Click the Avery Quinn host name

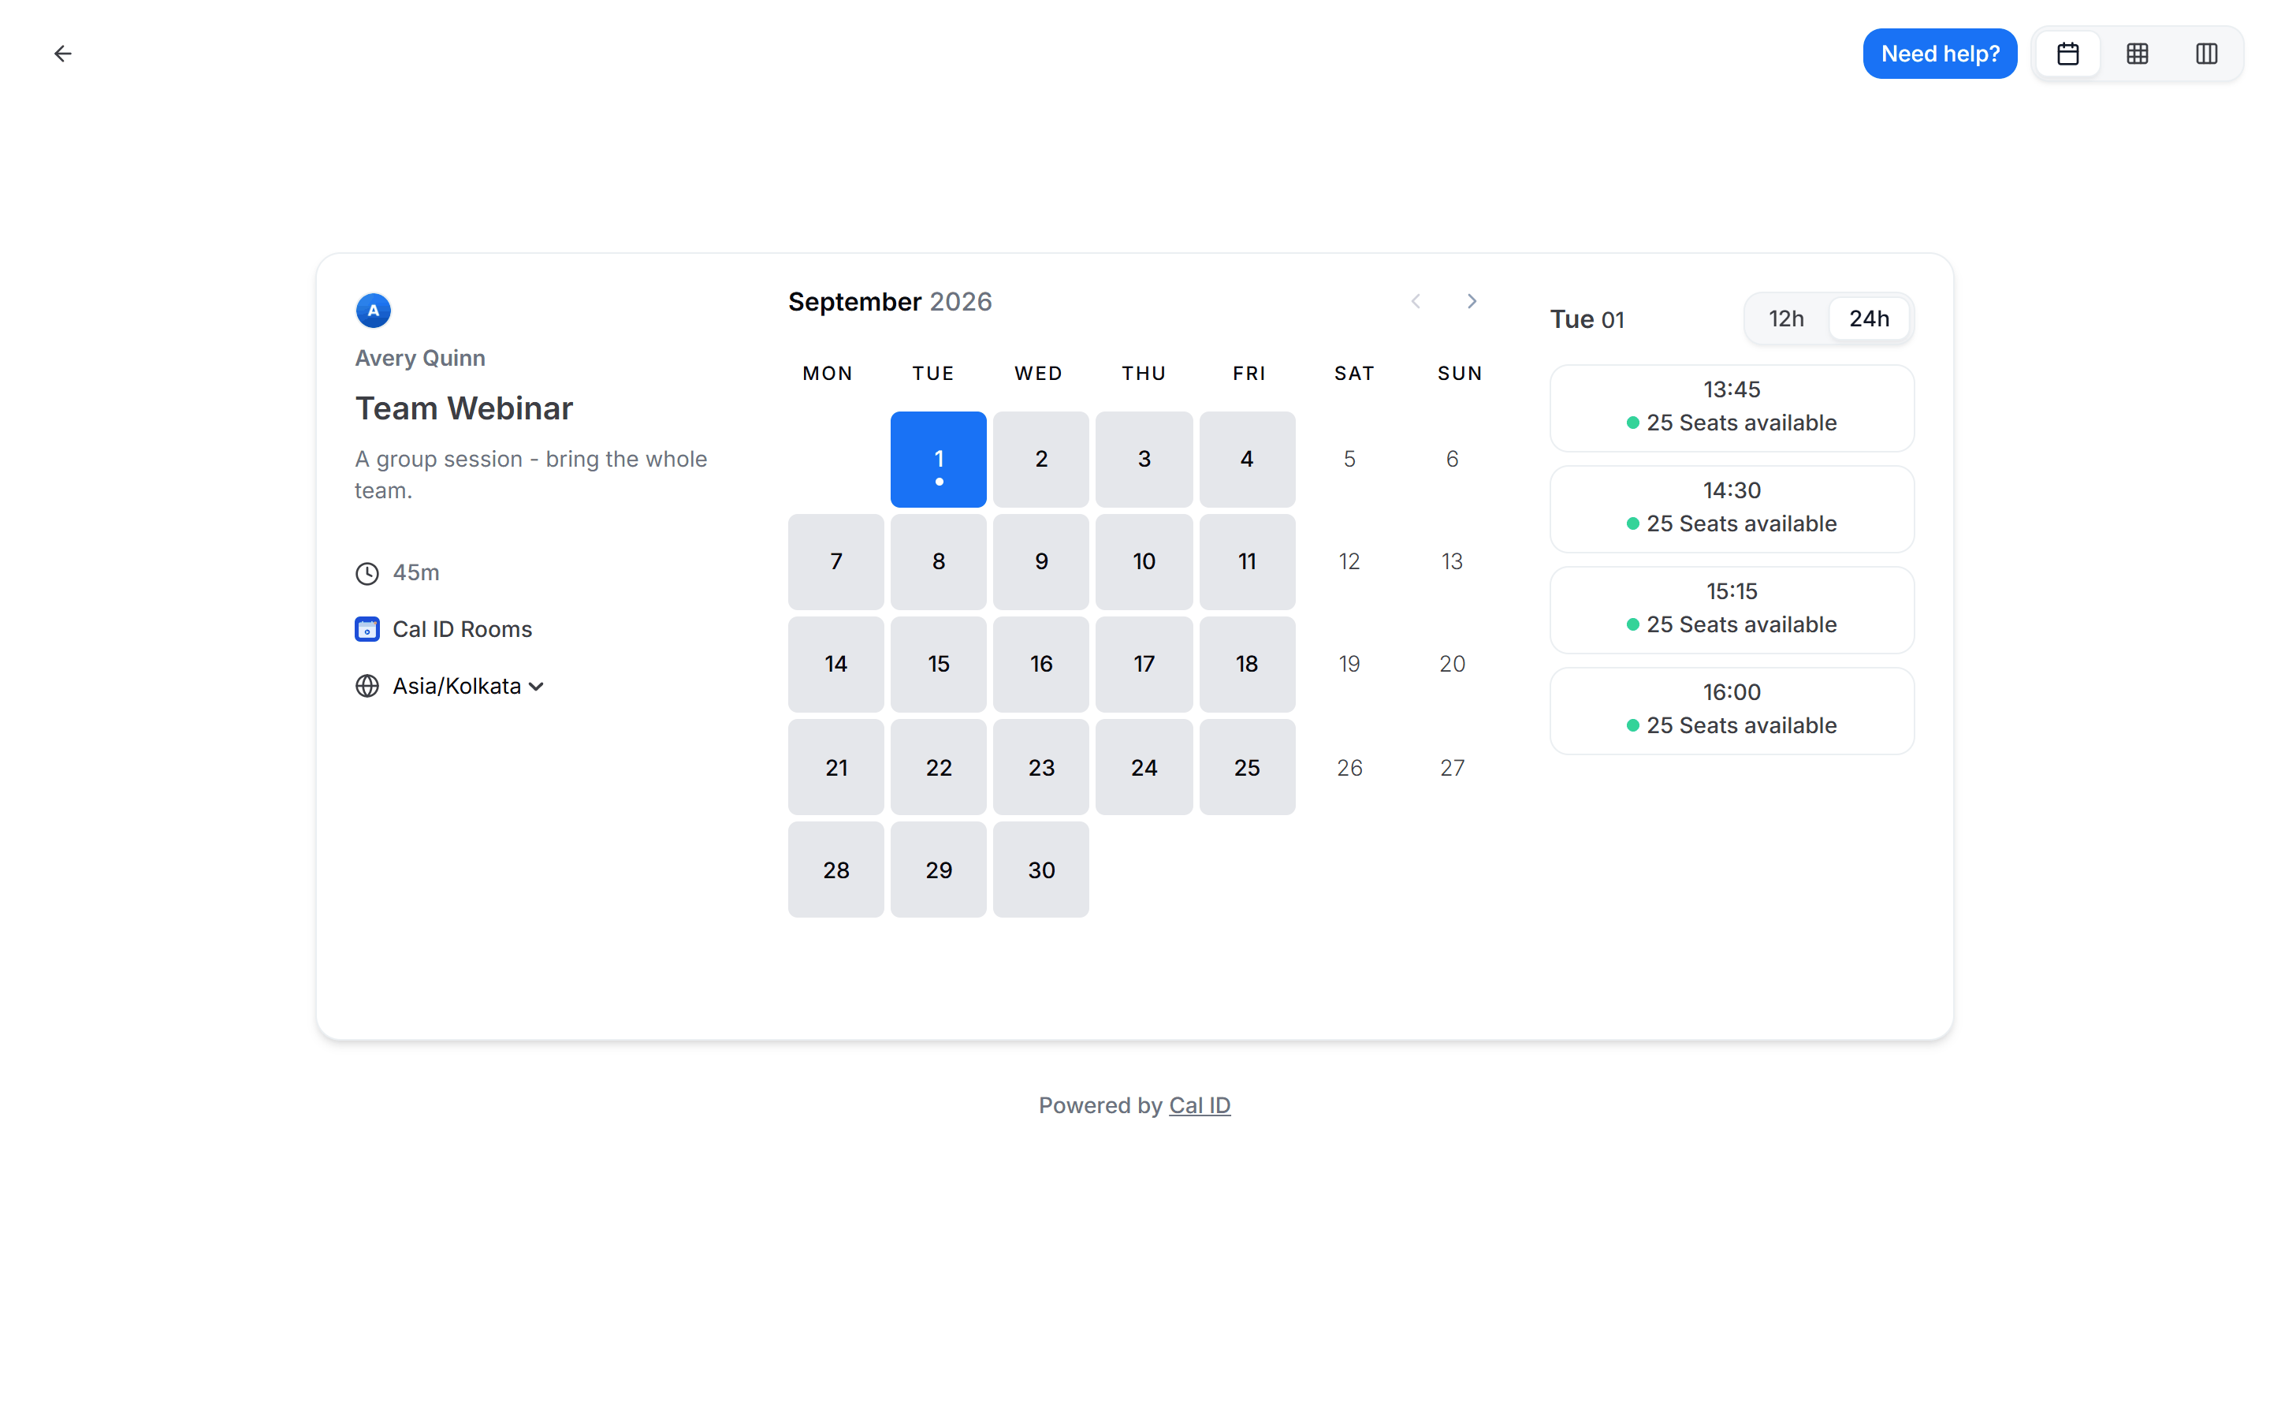click(x=419, y=359)
